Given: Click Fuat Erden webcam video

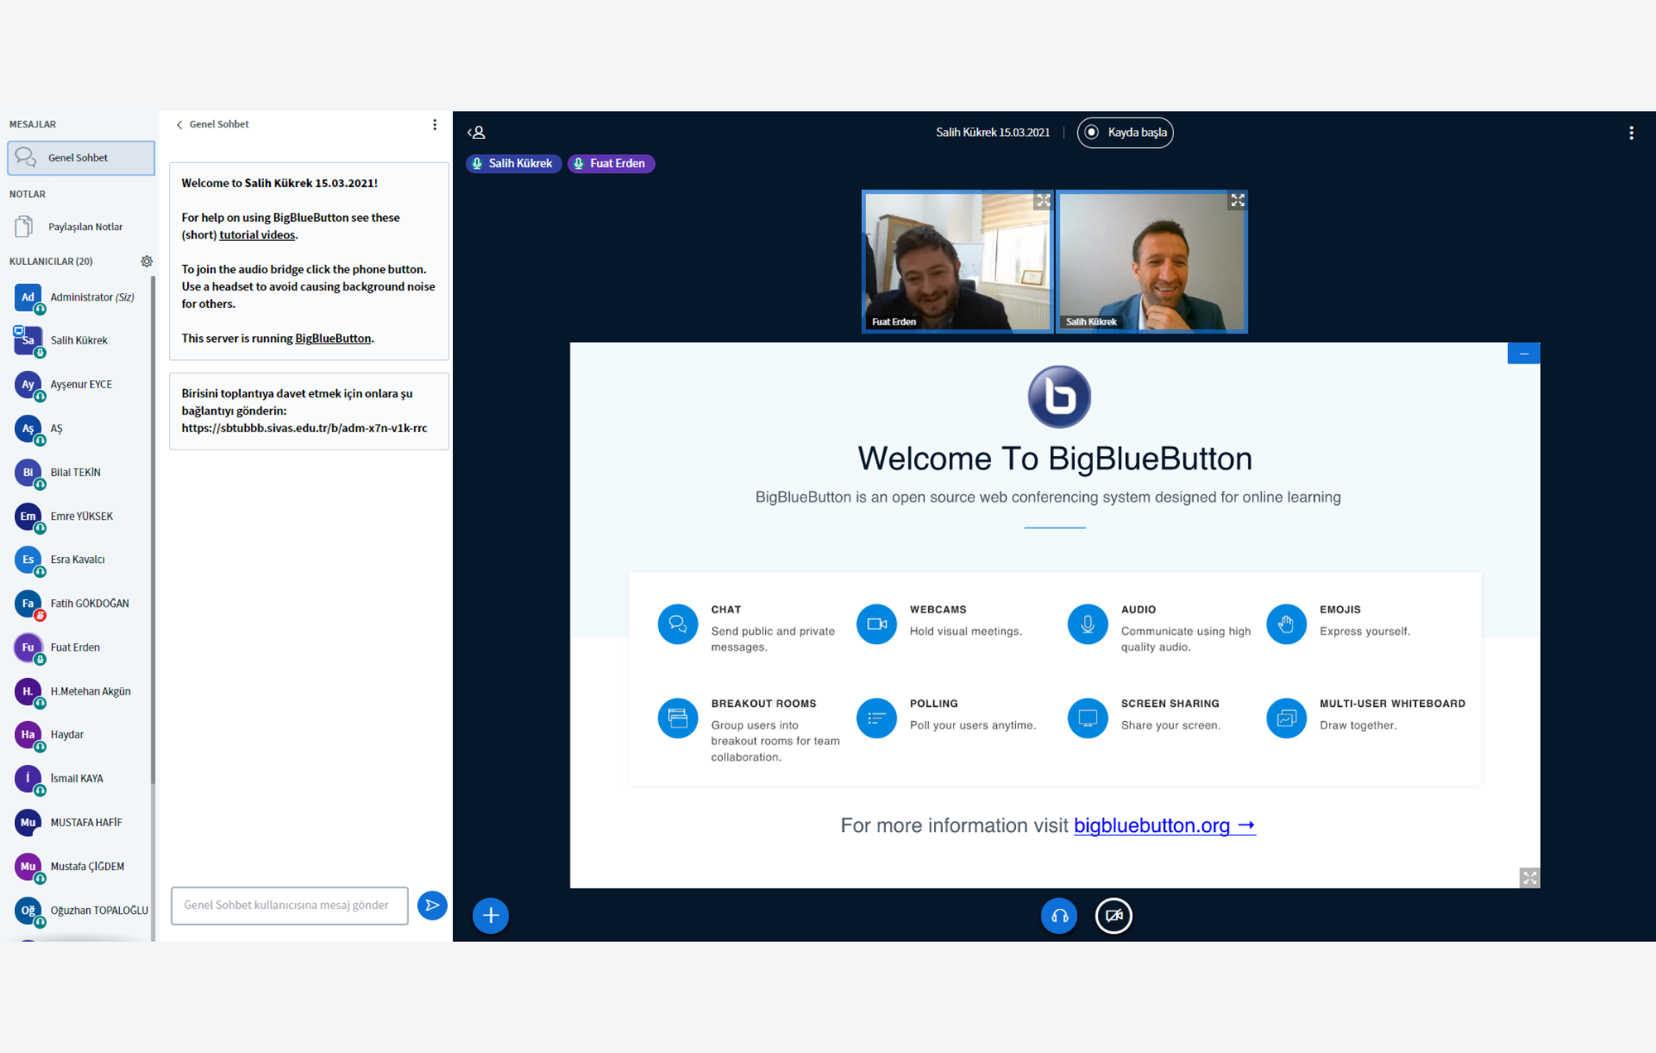Looking at the screenshot, I should [958, 262].
